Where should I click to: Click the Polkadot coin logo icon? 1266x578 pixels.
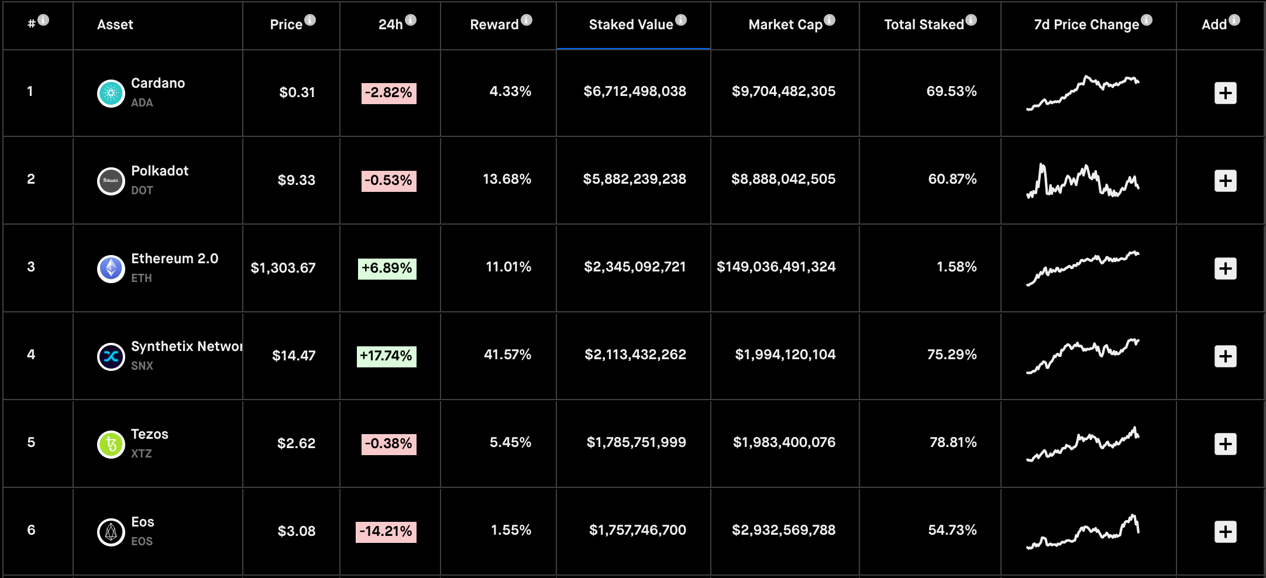pos(111,181)
